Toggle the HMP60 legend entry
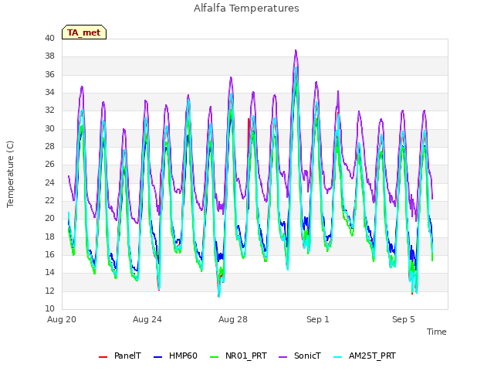Screen dimensions: 494x371 coord(175,356)
